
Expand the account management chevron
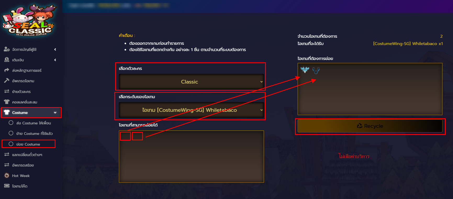(55, 49)
